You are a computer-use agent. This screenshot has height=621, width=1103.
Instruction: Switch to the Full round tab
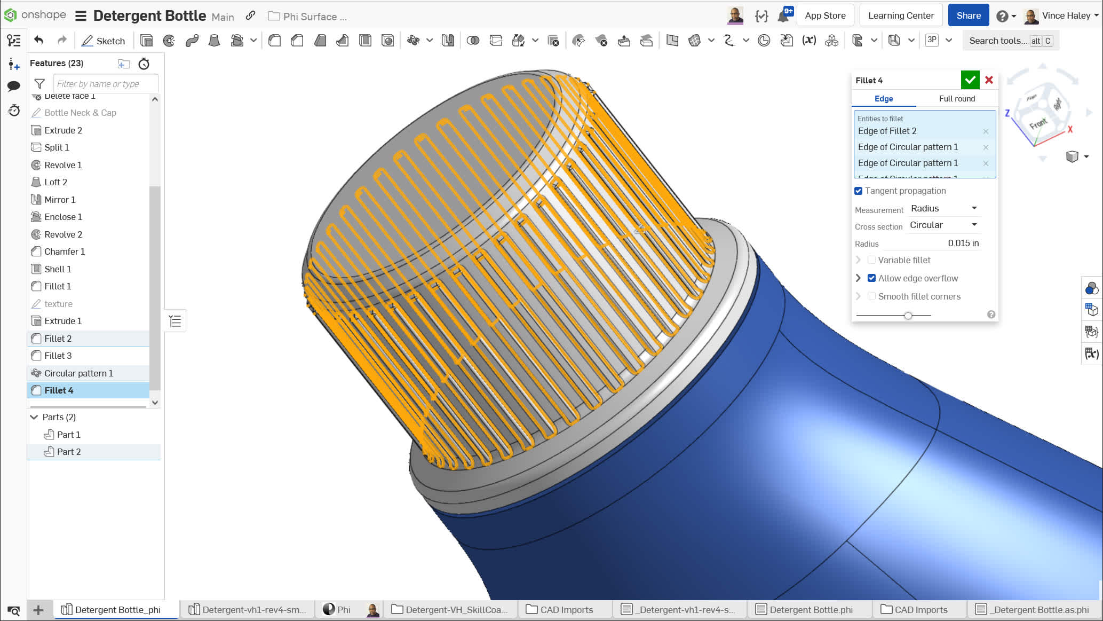click(956, 99)
